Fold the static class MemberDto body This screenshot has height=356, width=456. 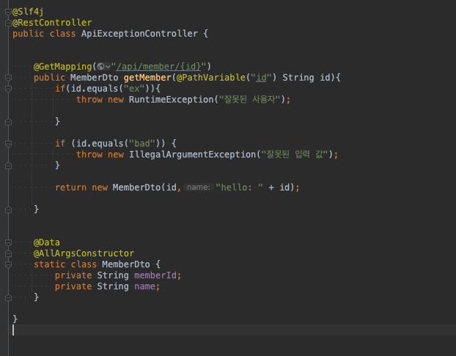pyautogui.click(x=8, y=264)
